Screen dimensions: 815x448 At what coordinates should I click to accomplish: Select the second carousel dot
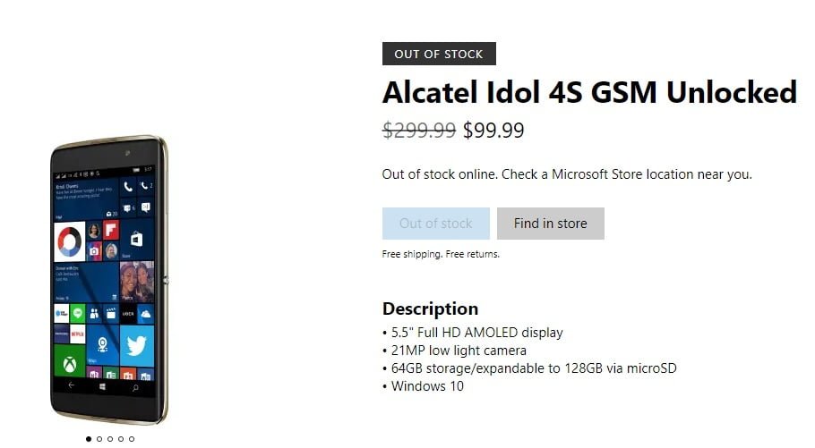click(x=99, y=439)
